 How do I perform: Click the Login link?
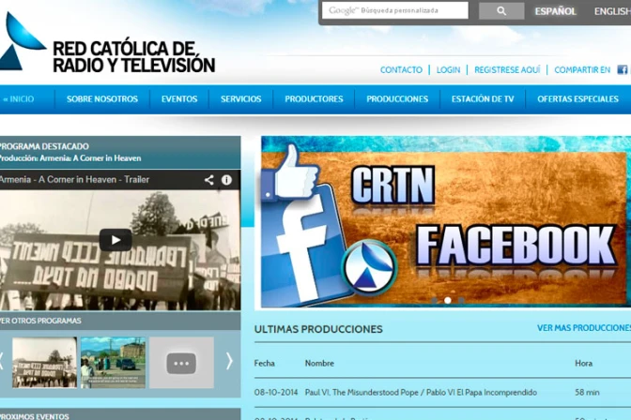point(448,70)
